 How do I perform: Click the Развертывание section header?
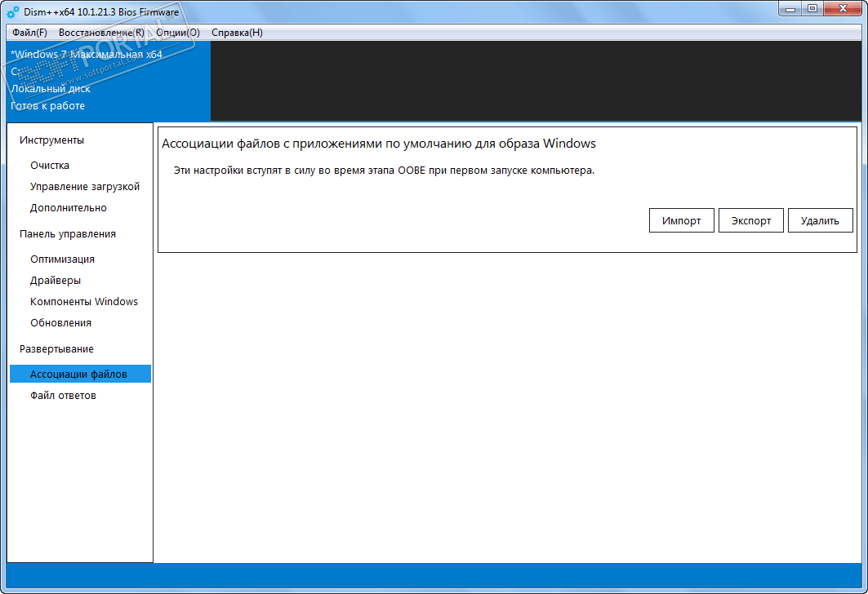point(56,349)
